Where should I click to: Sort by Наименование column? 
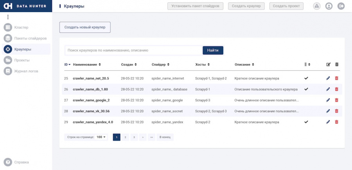click(87, 64)
